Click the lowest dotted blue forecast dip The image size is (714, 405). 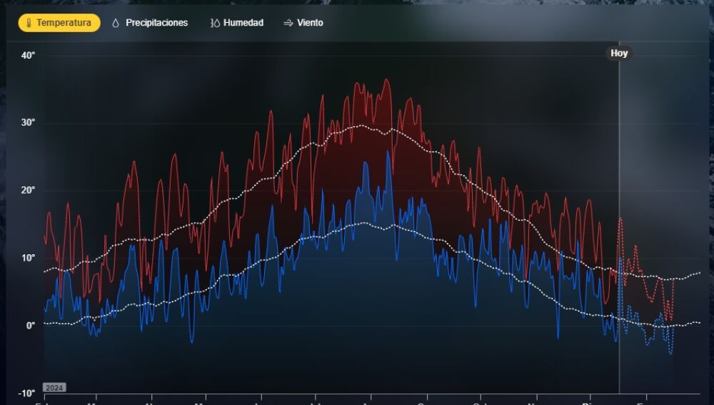coord(670,353)
